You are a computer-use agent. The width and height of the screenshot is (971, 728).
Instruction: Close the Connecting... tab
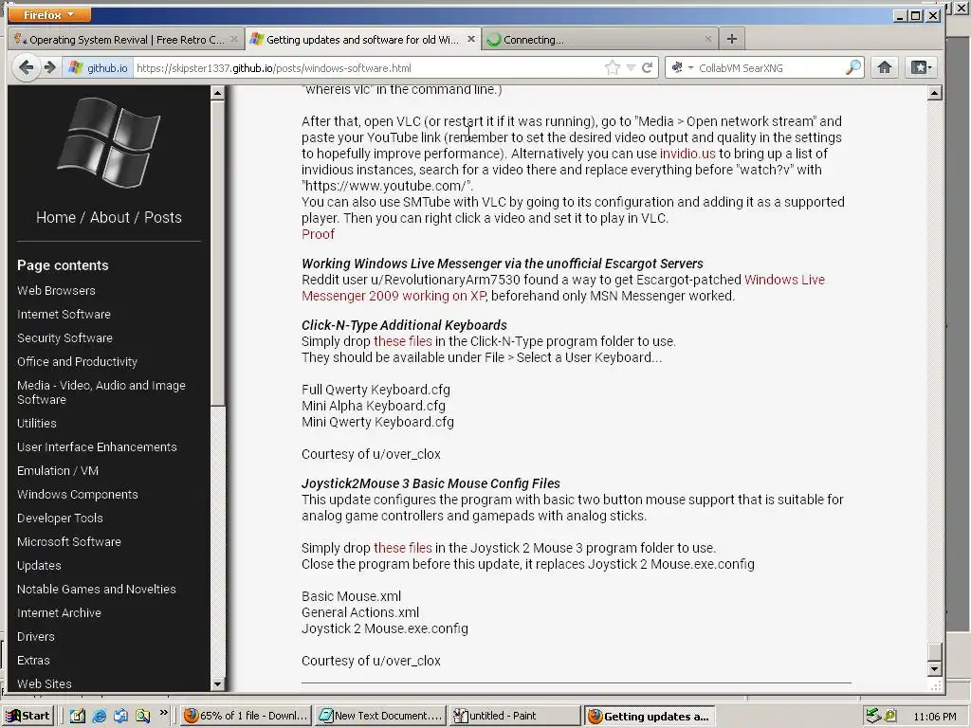pyautogui.click(x=707, y=39)
